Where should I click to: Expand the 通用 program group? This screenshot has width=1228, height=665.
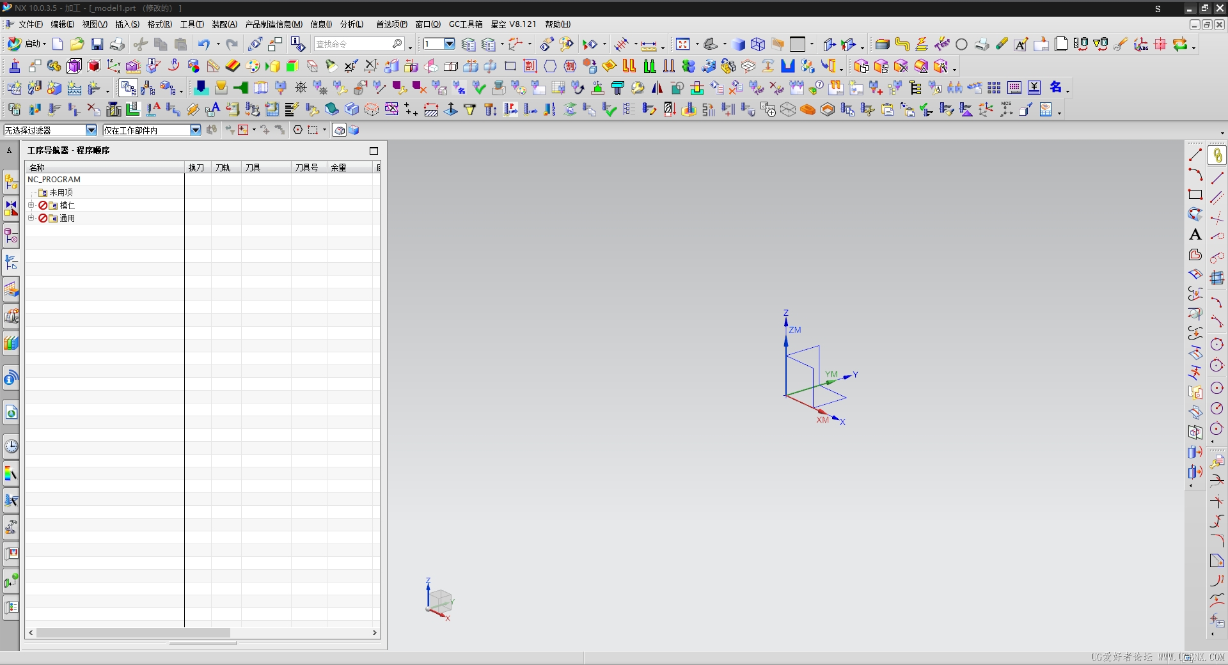pos(31,218)
